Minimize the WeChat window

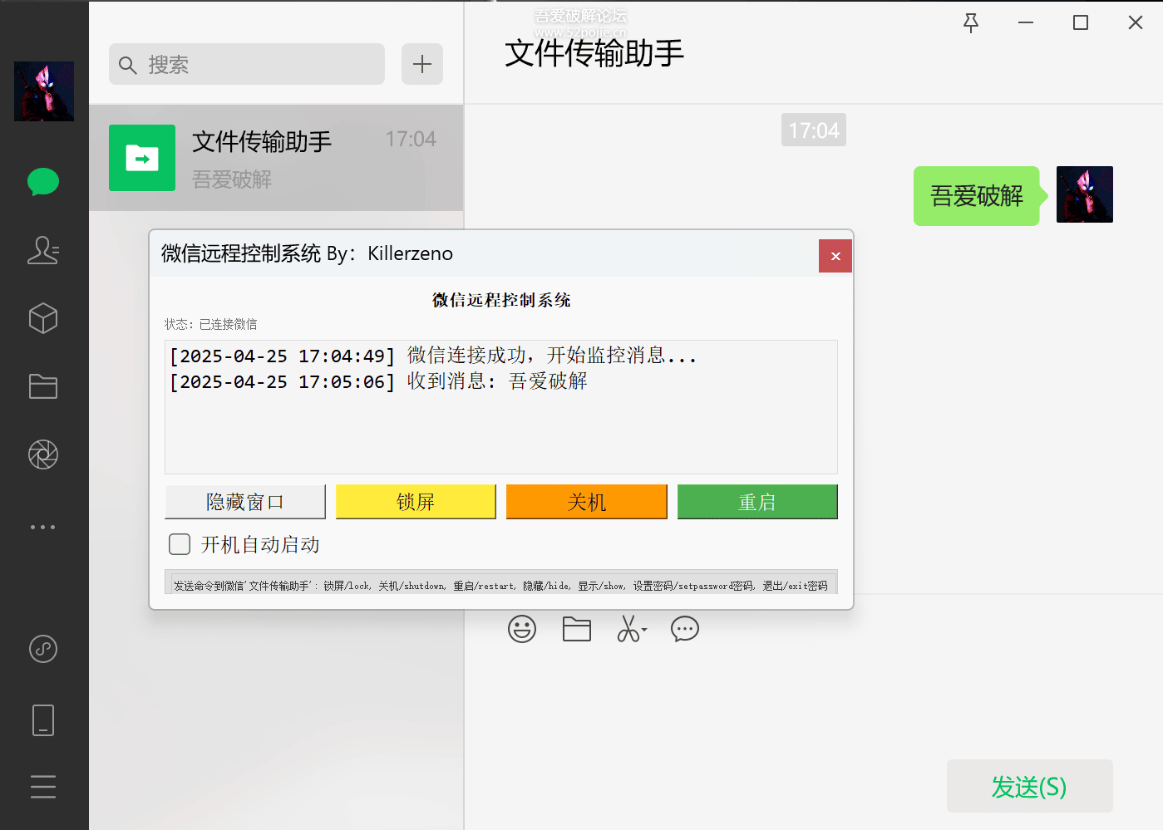1026,23
